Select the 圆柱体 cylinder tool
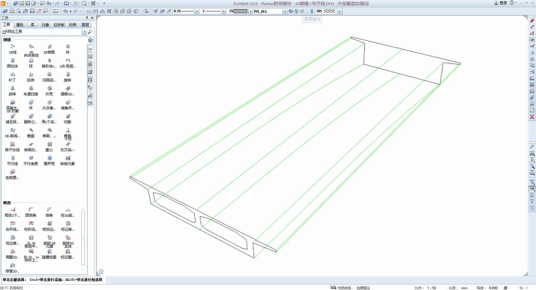536x290 pixels. tap(13, 63)
